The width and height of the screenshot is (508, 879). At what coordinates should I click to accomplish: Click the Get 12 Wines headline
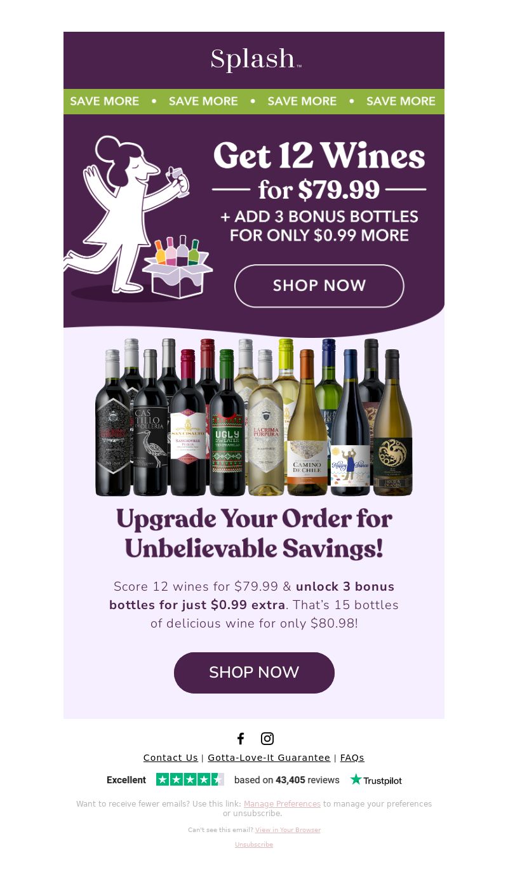[319, 156]
